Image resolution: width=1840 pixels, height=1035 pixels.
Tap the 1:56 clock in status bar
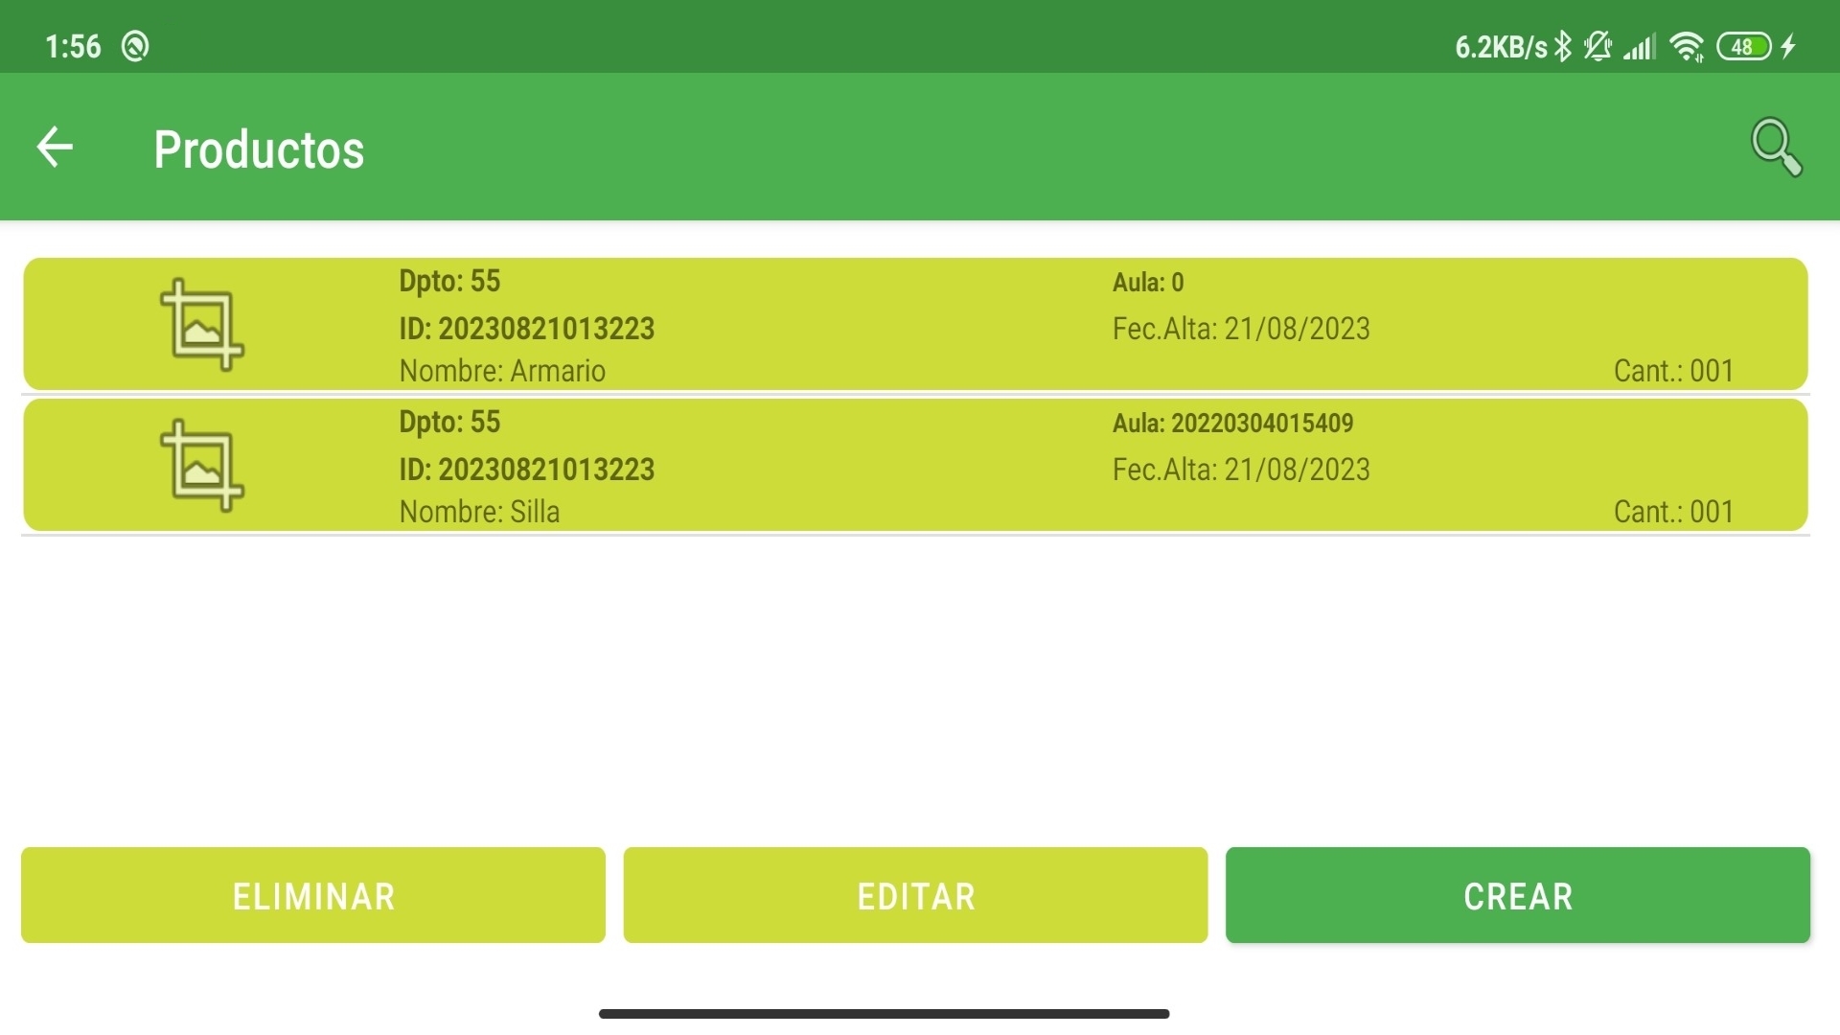coord(73,46)
